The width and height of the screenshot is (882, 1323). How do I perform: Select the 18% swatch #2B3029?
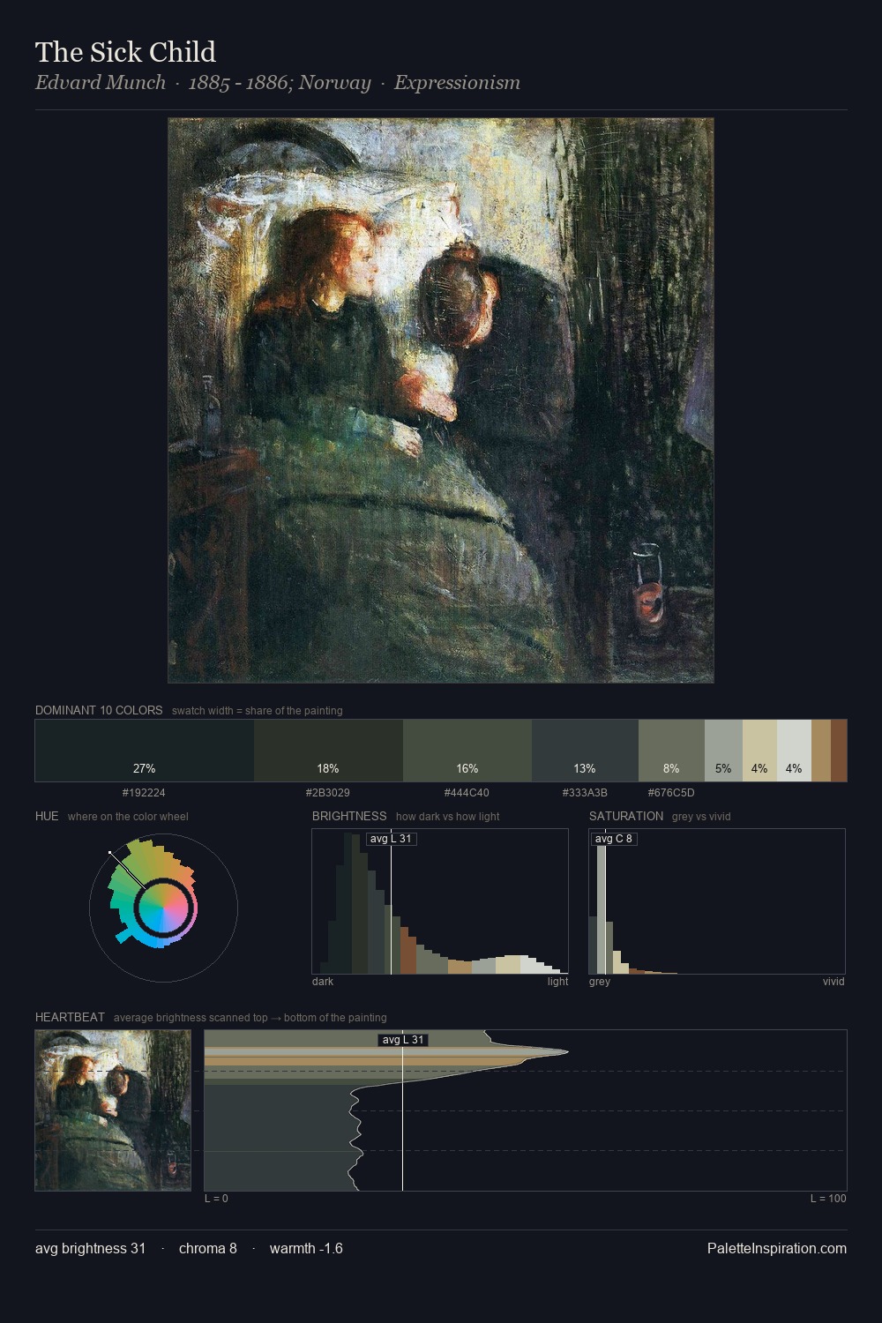[328, 751]
